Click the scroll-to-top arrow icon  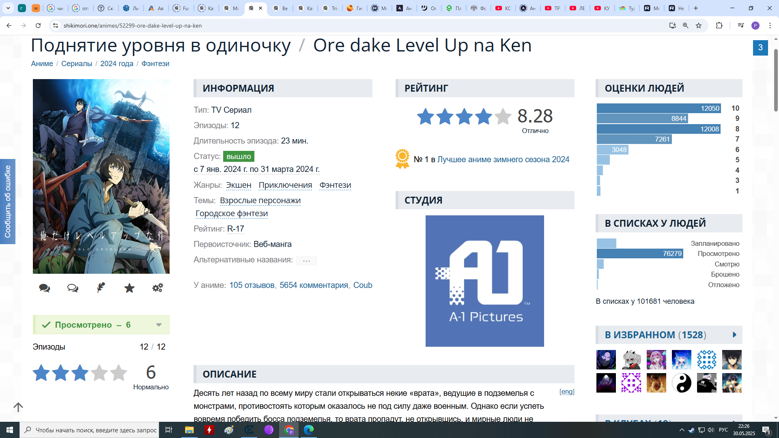(x=18, y=407)
